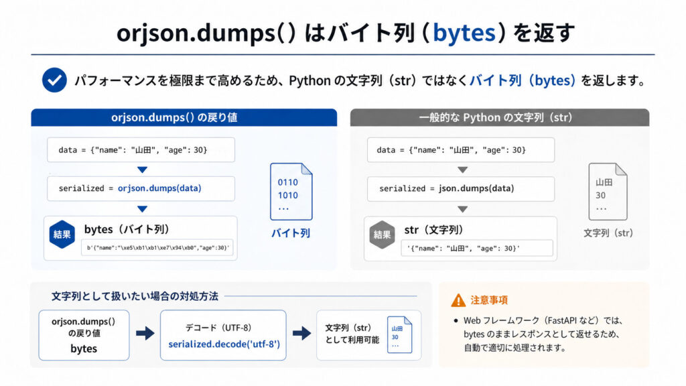Viewport: 686px width, 386px height.
Task: Click the bytes output b'{"name"...' field
Action: [157, 248]
